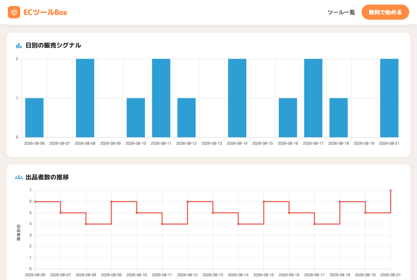
Task: Click the blue bar for 2026-08-18
Action: [339, 118]
